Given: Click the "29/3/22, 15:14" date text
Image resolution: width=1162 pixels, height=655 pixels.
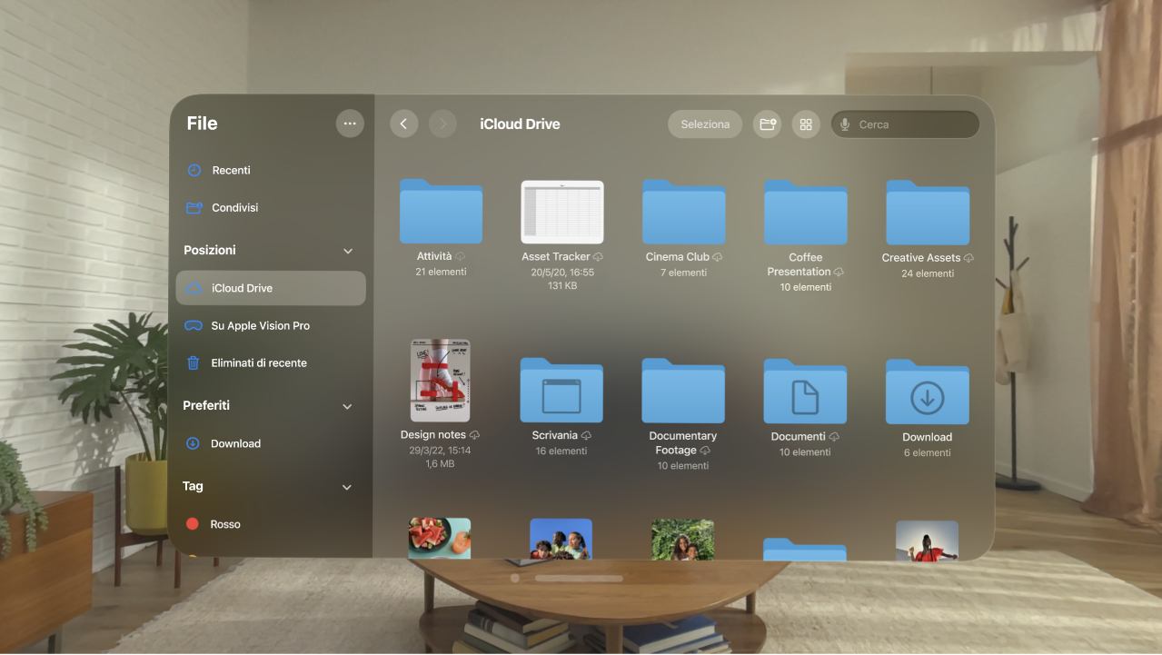Looking at the screenshot, I should [x=440, y=450].
